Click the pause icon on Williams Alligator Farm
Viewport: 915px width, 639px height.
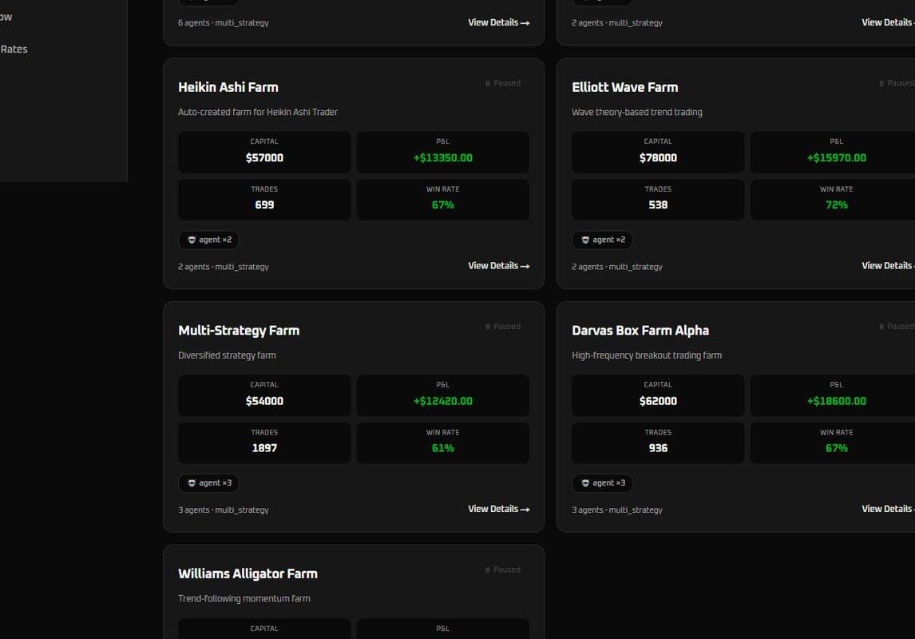click(488, 570)
